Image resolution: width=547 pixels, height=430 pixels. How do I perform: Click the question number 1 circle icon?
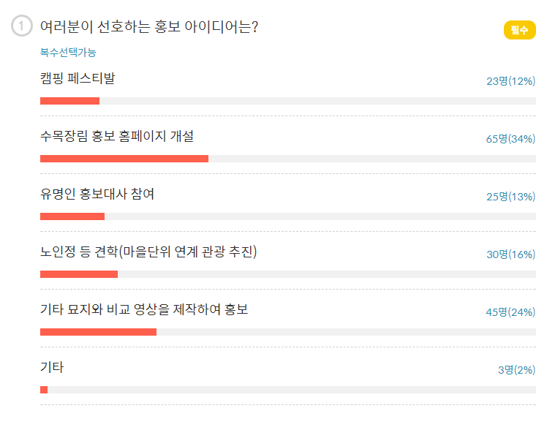click(x=22, y=27)
